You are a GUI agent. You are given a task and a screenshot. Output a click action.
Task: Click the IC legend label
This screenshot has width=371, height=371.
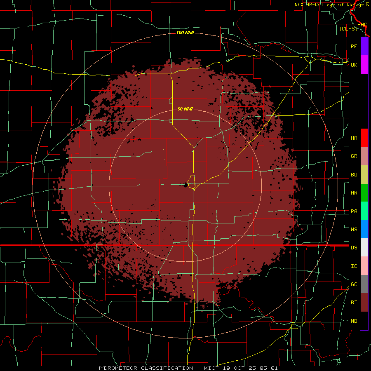tap(354, 266)
